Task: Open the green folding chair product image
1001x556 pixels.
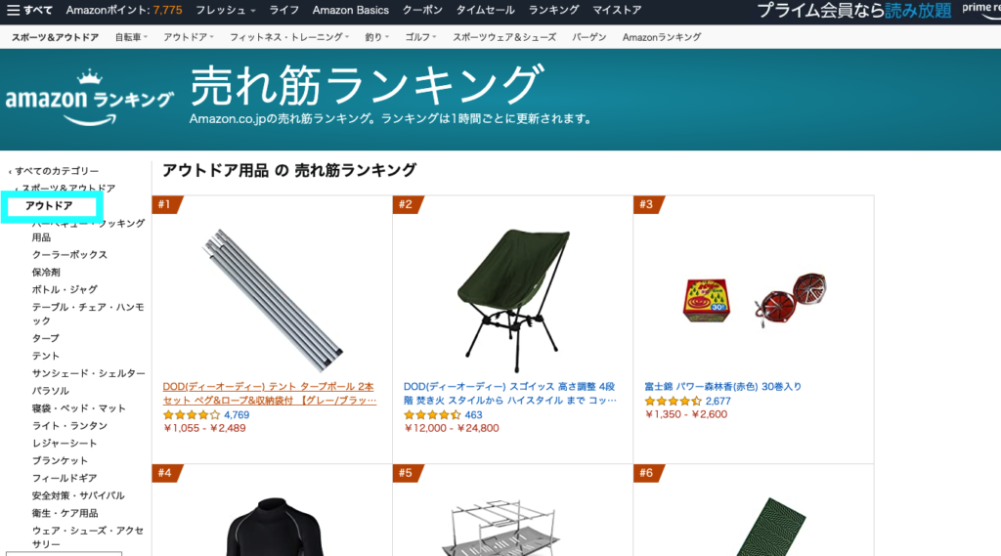Action: [512, 300]
